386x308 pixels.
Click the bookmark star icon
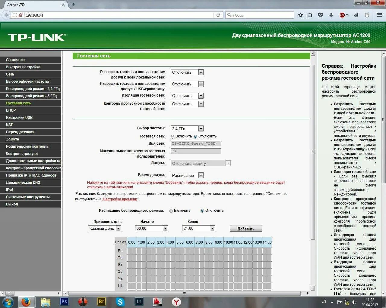[300, 15]
